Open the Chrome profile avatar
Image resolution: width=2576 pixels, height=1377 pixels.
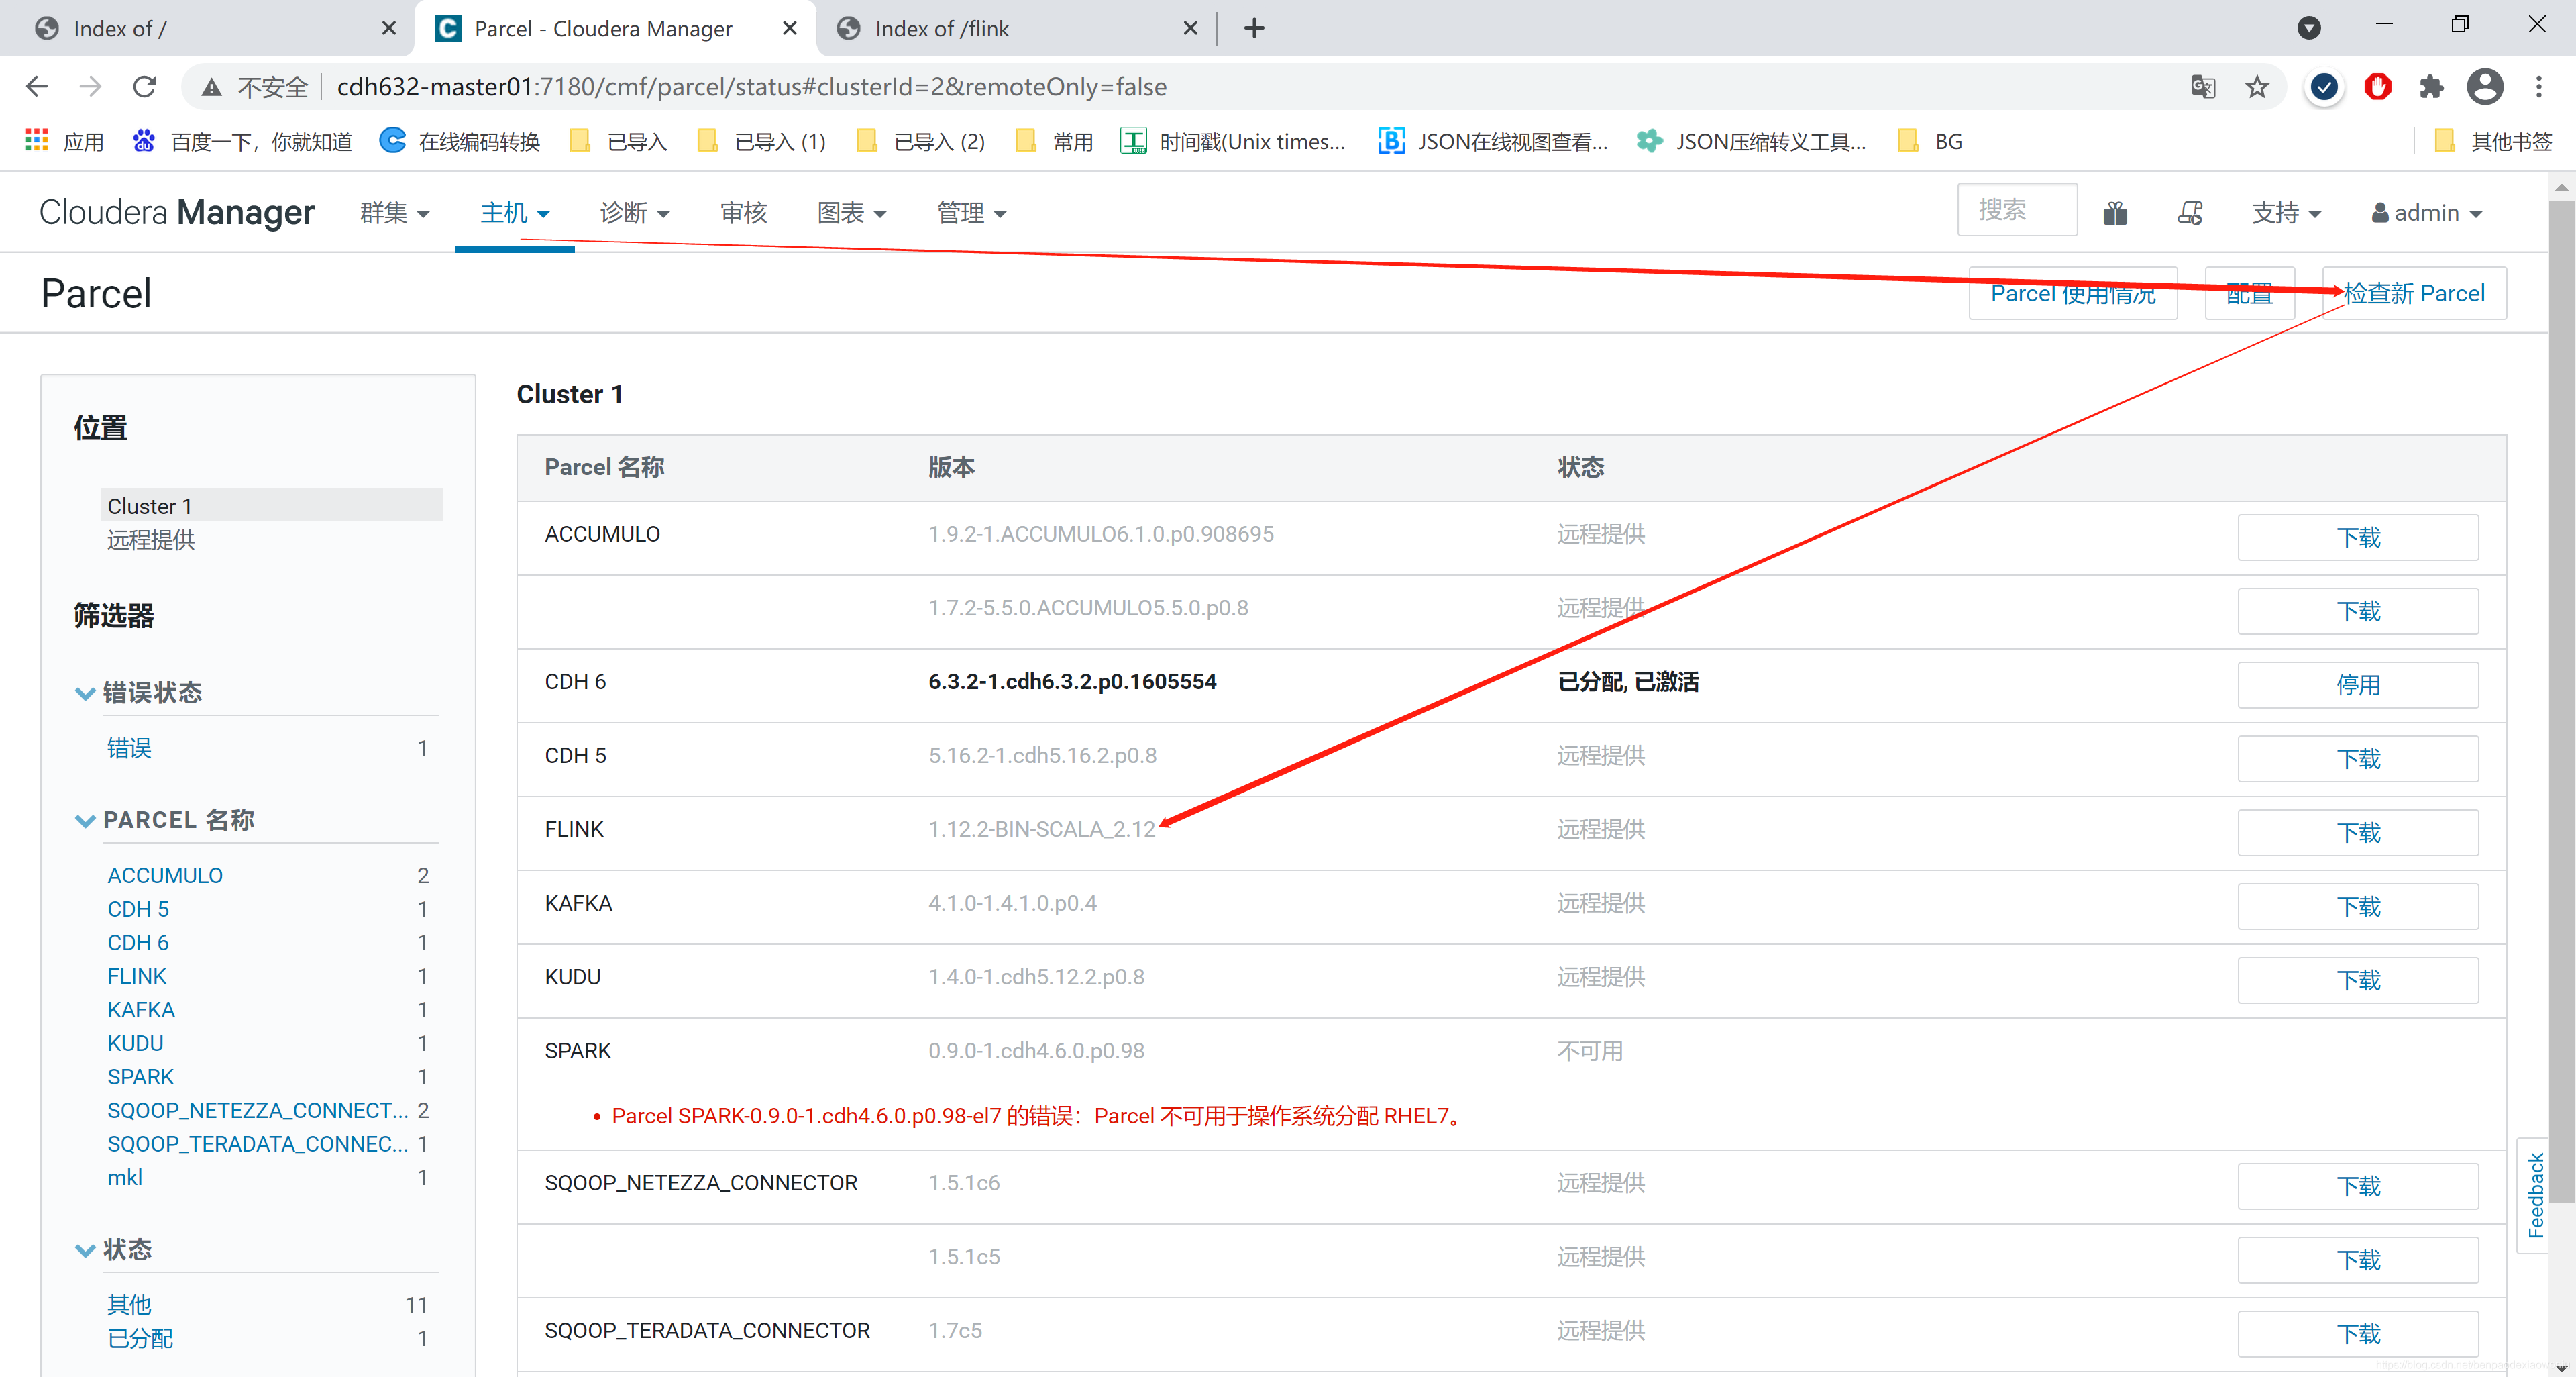click(2485, 87)
